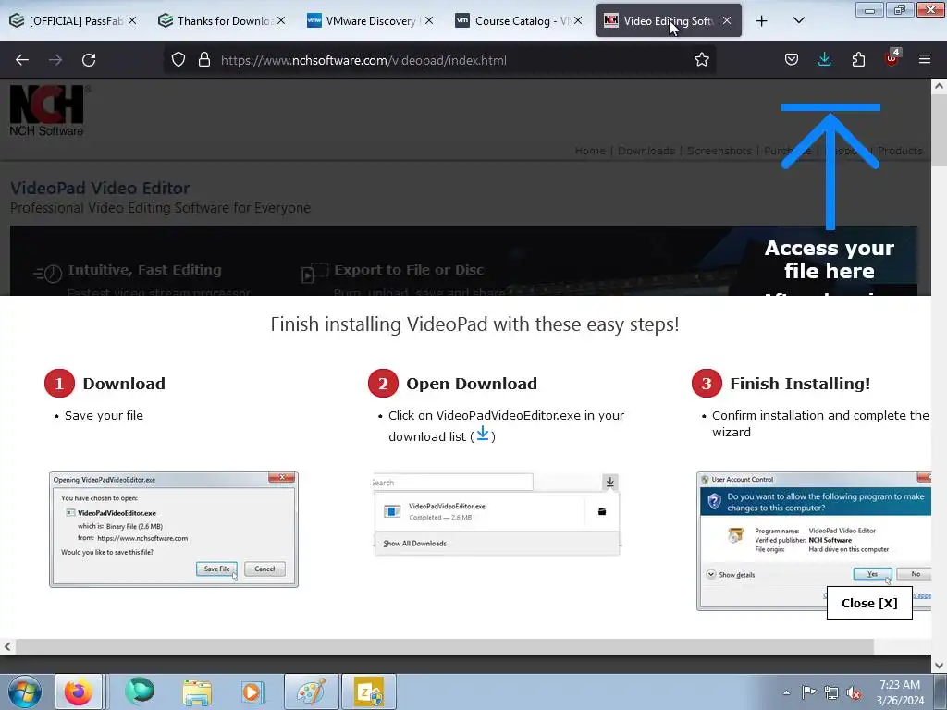Image resolution: width=947 pixels, height=710 pixels.
Task: Click the Close [X] button on overlay
Action: [x=869, y=603]
